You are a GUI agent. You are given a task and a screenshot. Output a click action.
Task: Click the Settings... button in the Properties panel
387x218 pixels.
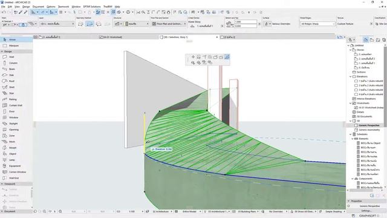pos(366,211)
